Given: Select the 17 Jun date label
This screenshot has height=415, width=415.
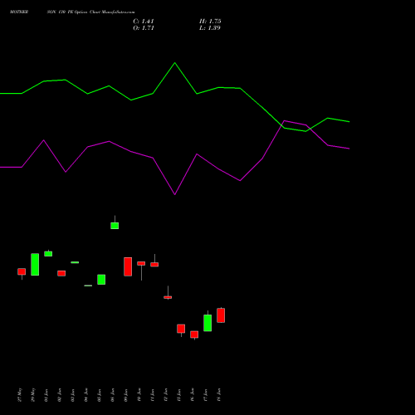Looking at the screenshot, I should click(206, 395).
